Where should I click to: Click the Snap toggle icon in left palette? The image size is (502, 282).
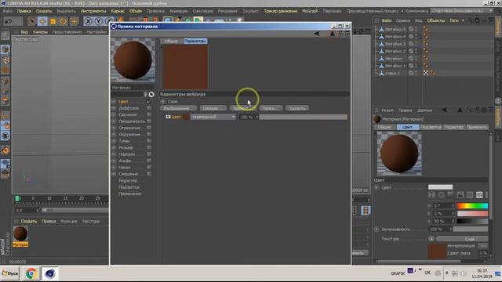coord(5,136)
